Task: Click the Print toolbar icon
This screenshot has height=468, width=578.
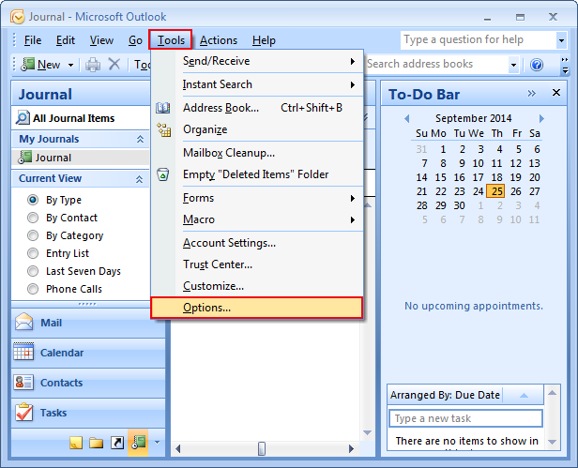Action: tap(93, 65)
